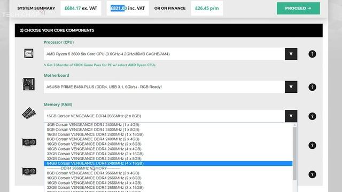This screenshot has height=192, width=342.
Task: Open help for Motherboard selection
Action: tap(312, 87)
